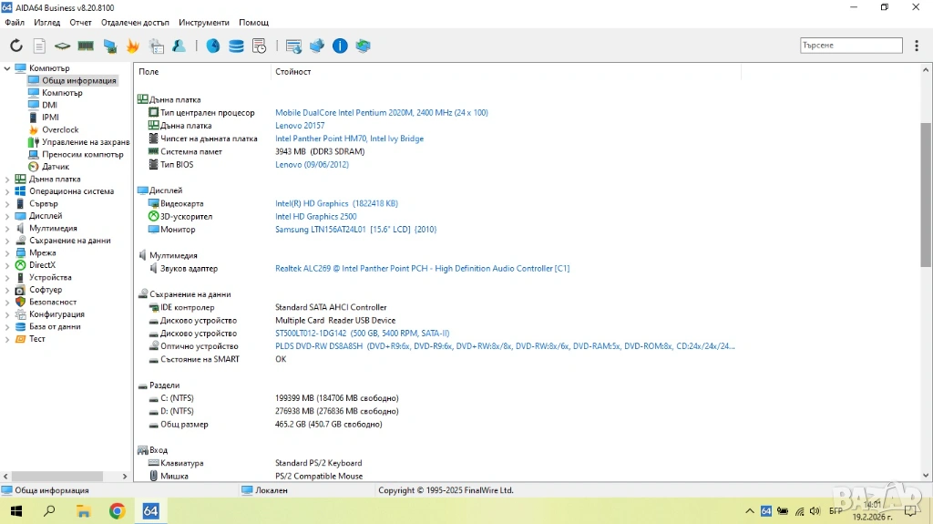933x524 pixels.
Task: Click the vertical scrollbar of details pane
Action: tap(926, 273)
